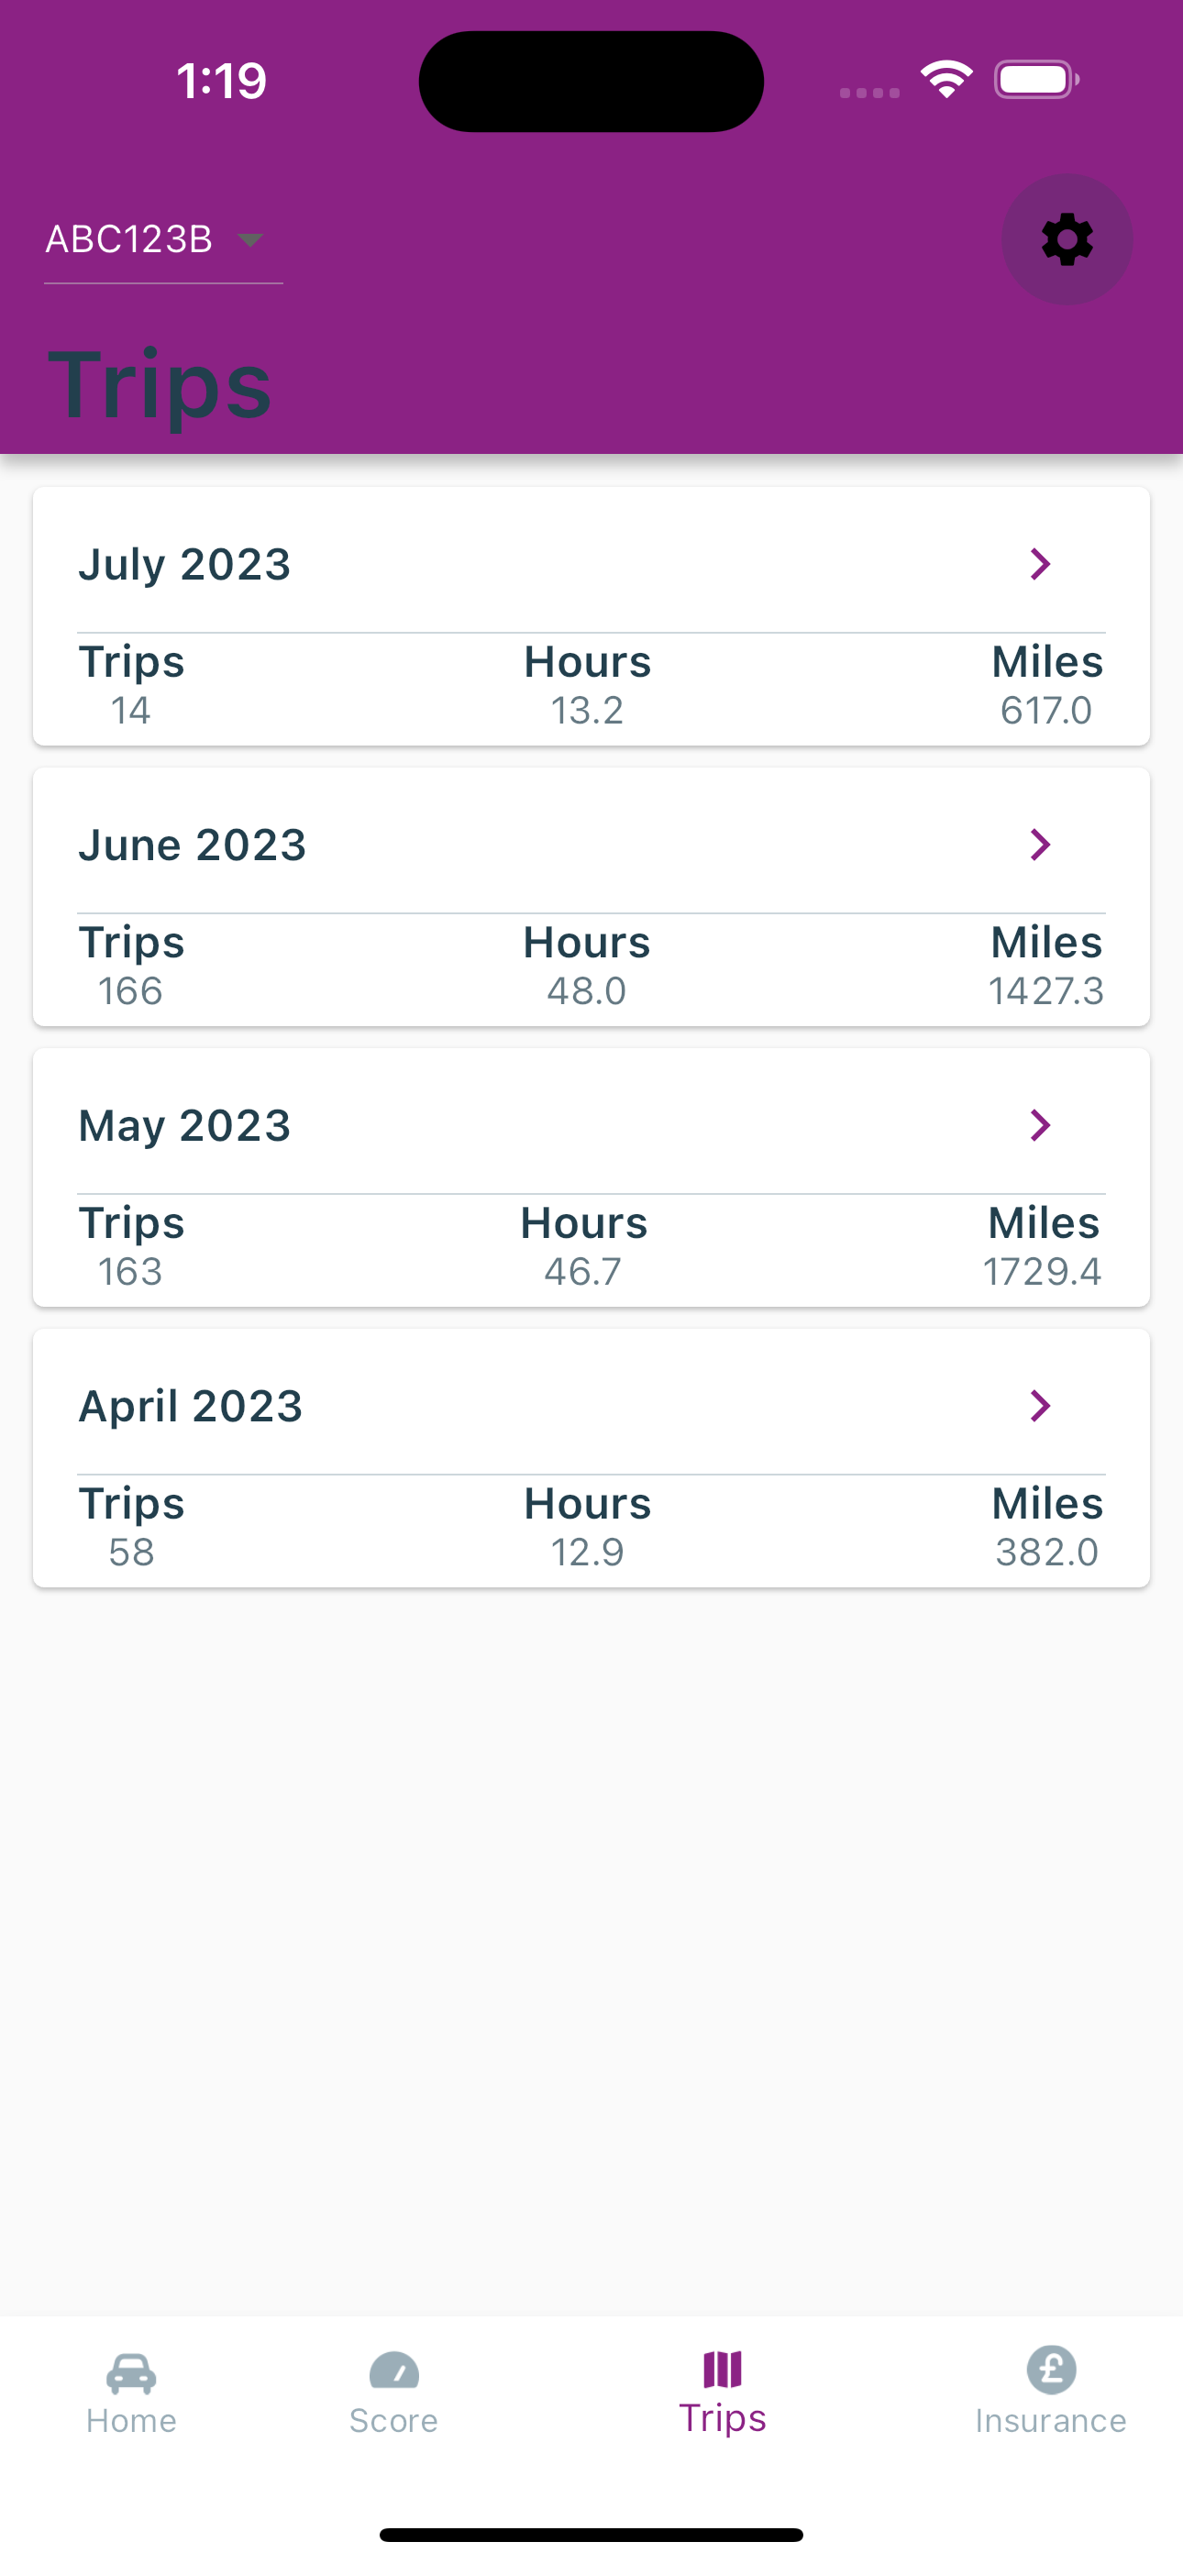Tap the Home car icon

(x=130, y=2374)
